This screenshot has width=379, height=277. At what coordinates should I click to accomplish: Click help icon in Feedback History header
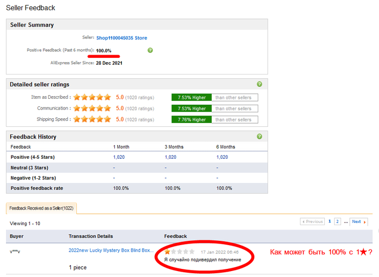[x=259, y=137]
